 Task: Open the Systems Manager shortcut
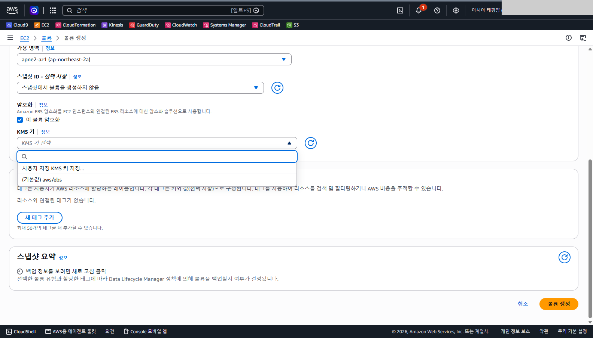(225, 25)
